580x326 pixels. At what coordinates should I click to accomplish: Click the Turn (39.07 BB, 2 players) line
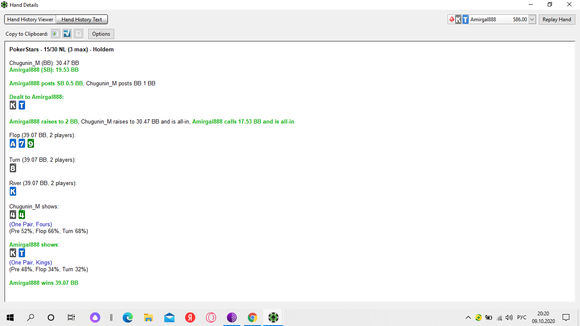tap(42, 160)
